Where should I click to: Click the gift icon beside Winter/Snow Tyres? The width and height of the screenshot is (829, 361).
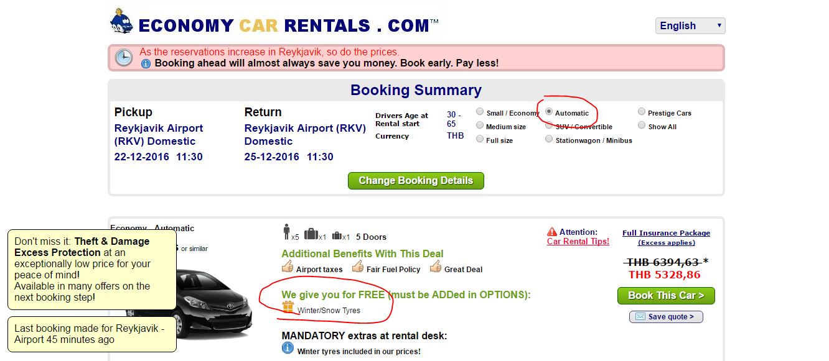pyautogui.click(x=288, y=307)
